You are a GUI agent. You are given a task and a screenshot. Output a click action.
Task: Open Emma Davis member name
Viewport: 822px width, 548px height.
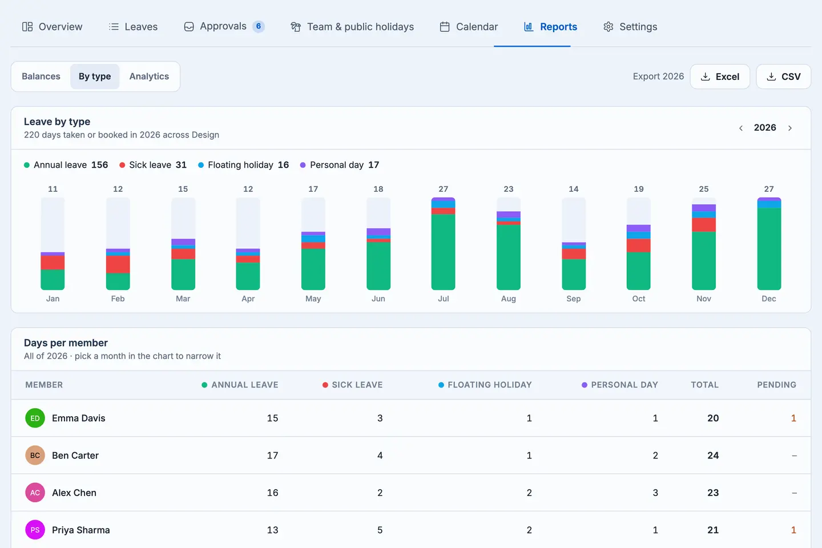pyautogui.click(x=79, y=418)
